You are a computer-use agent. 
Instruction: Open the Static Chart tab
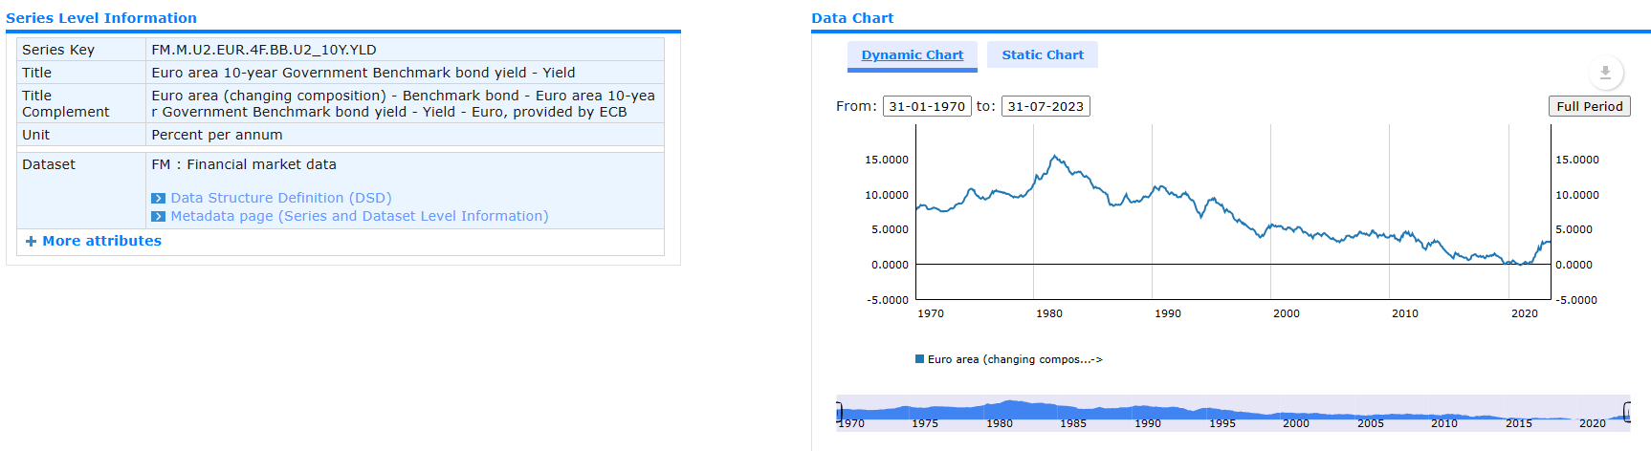tap(1042, 55)
